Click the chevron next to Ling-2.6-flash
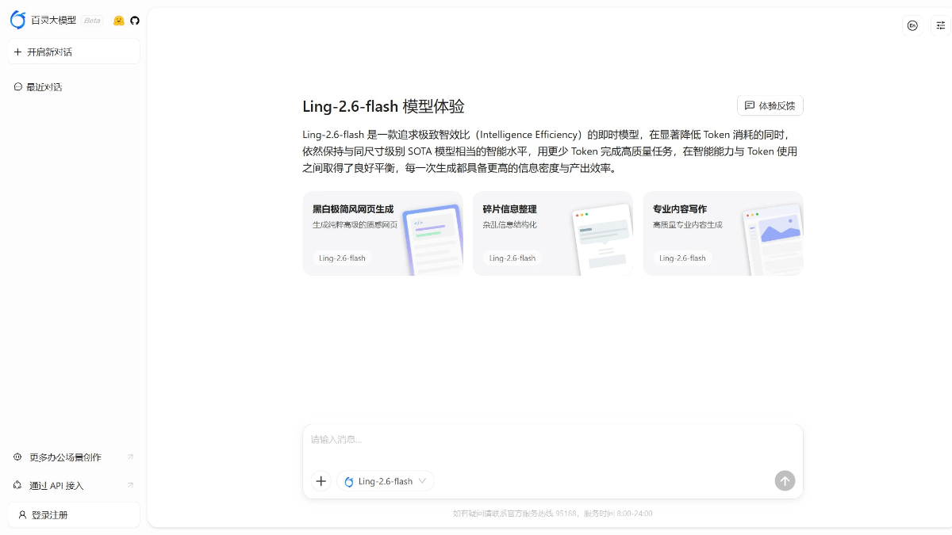This screenshot has height=535, width=952. pyautogui.click(x=422, y=481)
